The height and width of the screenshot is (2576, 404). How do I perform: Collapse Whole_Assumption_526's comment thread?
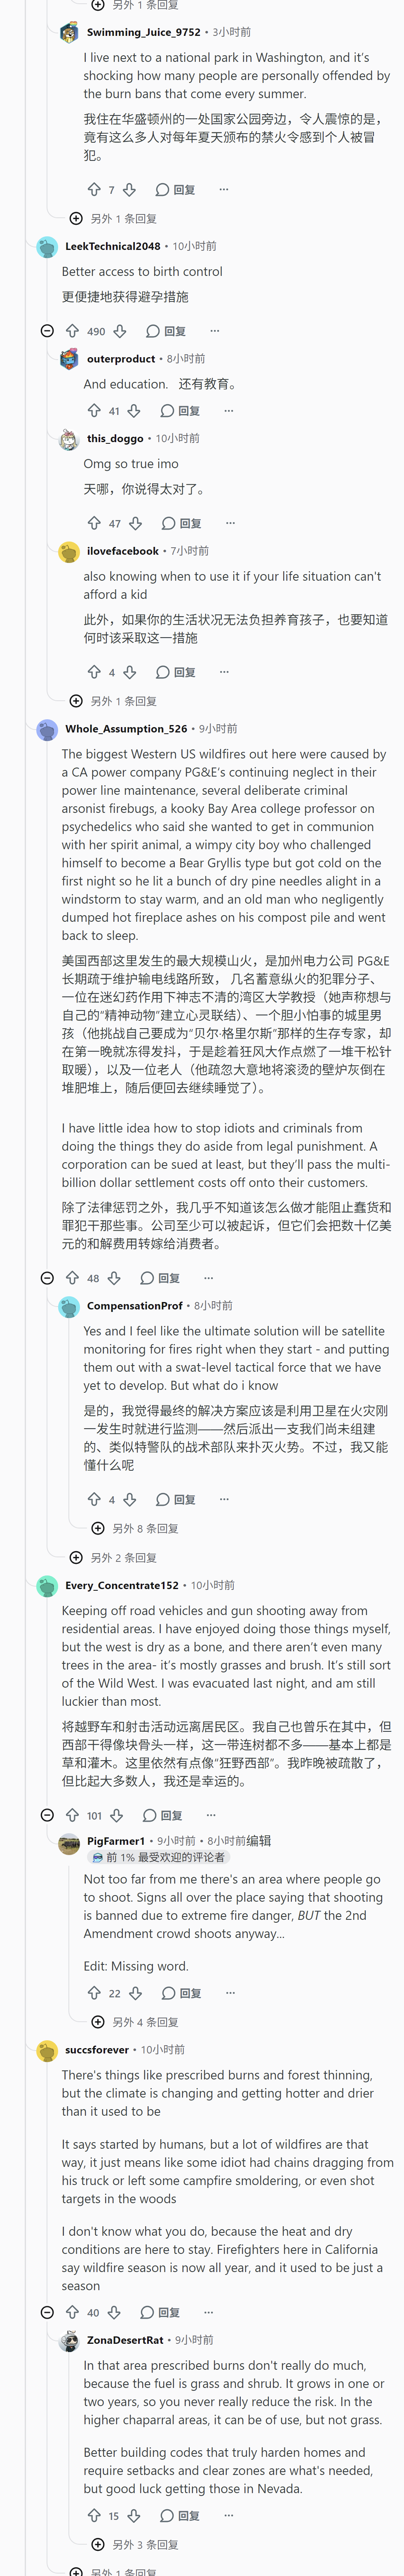tap(47, 1278)
